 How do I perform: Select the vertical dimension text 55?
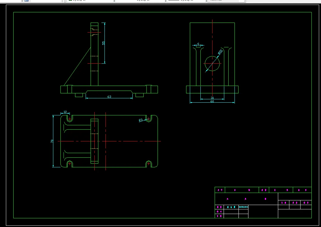103,43
